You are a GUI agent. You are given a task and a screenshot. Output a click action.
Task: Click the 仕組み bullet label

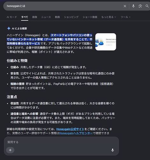click(15, 67)
